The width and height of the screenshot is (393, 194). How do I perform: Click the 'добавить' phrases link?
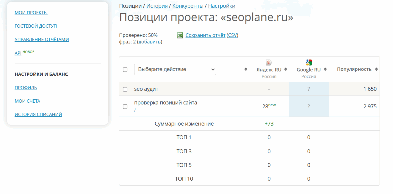pos(150,42)
